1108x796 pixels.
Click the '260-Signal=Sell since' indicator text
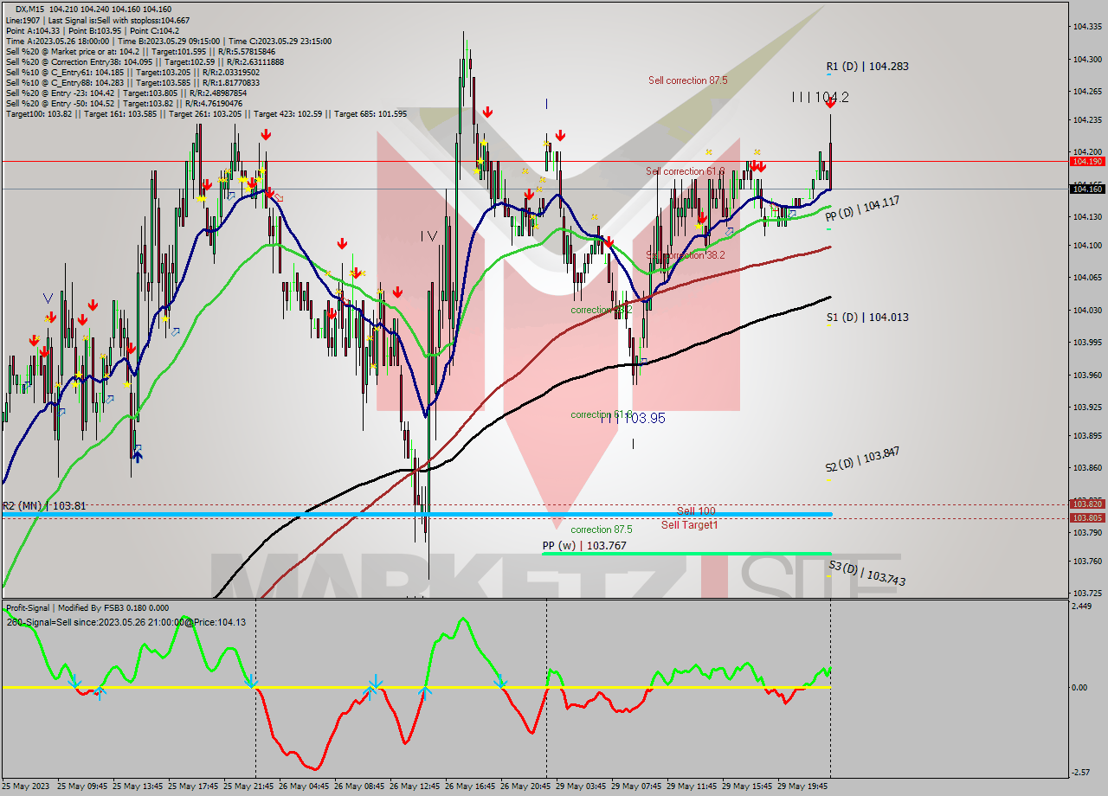pos(126,621)
